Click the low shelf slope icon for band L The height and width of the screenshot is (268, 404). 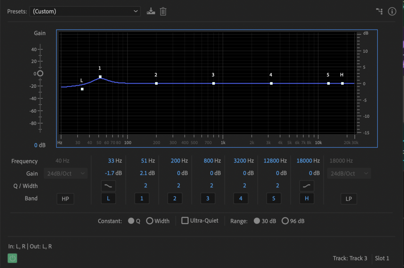tap(108, 186)
